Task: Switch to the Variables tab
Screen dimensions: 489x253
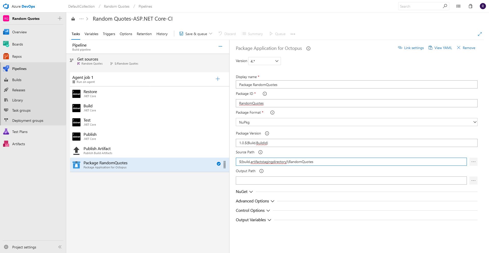Action: pyautogui.click(x=91, y=34)
